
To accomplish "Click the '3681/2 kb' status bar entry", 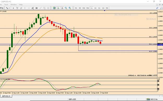I will pos(154,99).
